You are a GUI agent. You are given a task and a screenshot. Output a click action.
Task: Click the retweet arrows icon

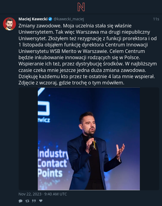click(x=27, y=201)
